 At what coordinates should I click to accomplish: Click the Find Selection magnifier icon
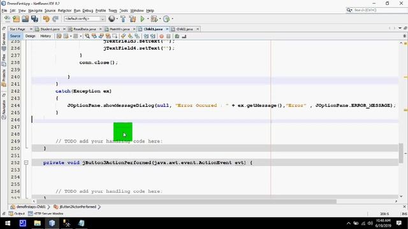click(87, 36)
